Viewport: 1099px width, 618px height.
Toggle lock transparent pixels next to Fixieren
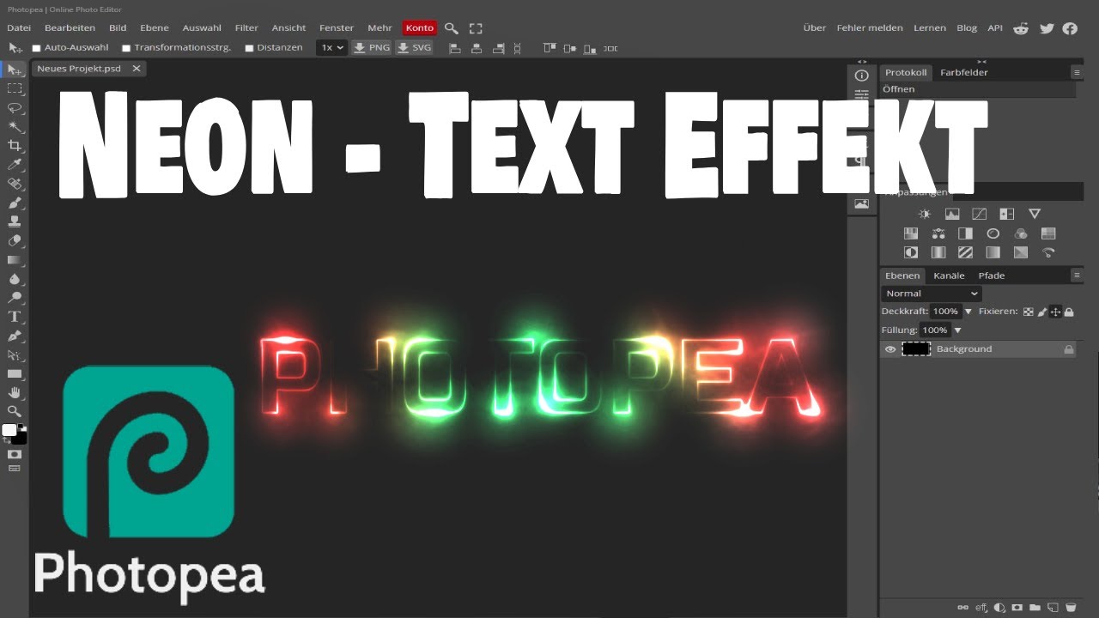pos(1029,312)
